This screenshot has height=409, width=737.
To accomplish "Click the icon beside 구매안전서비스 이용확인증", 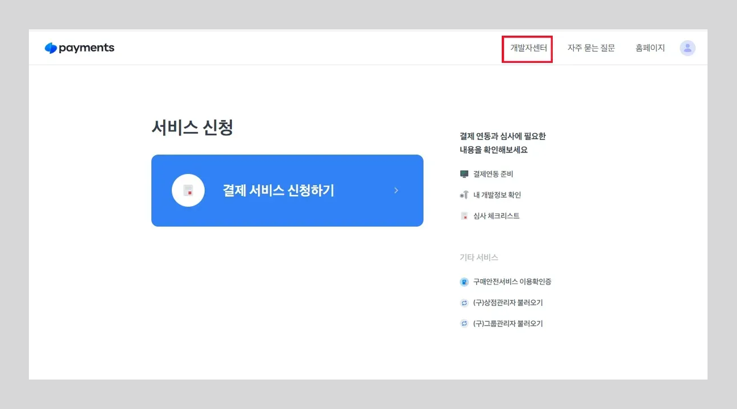I will point(464,282).
